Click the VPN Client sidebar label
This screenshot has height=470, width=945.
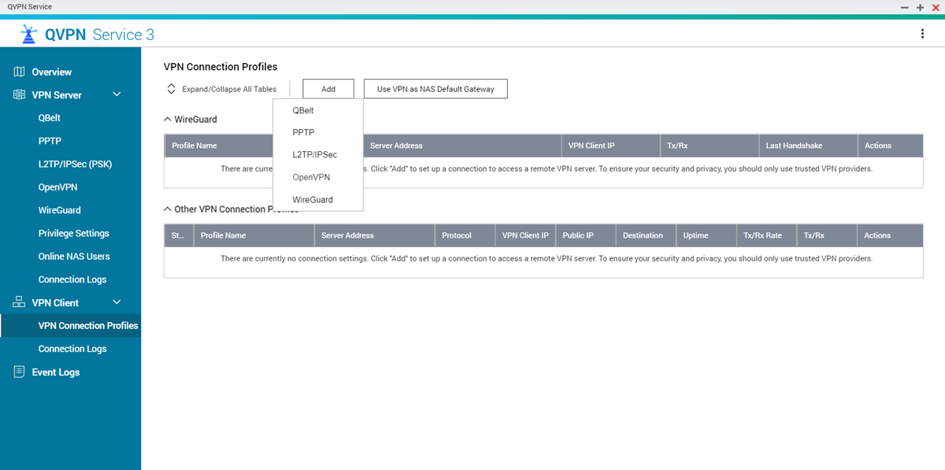(55, 302)
